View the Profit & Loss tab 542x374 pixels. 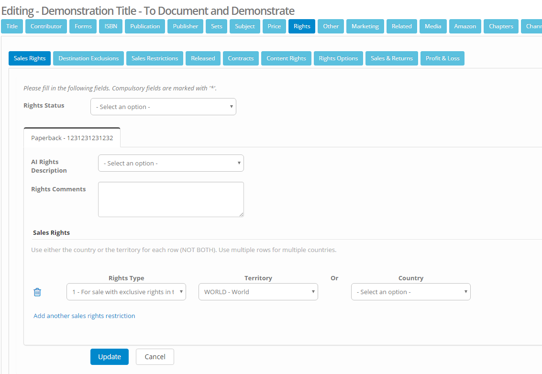442,58
